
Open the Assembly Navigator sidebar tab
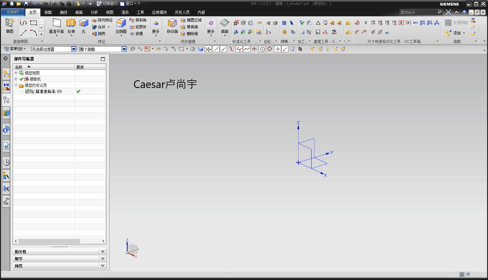[6, 74]
